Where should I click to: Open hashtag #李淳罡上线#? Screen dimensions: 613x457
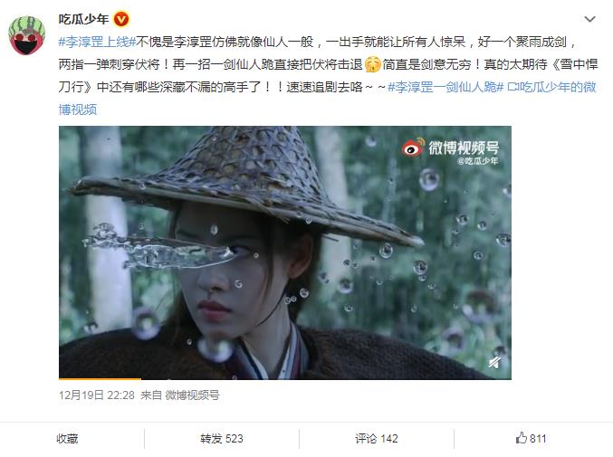click(97, 42)
